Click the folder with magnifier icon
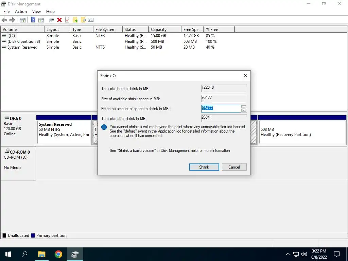Viewport: 348px width, 261px height. [83, 20]
